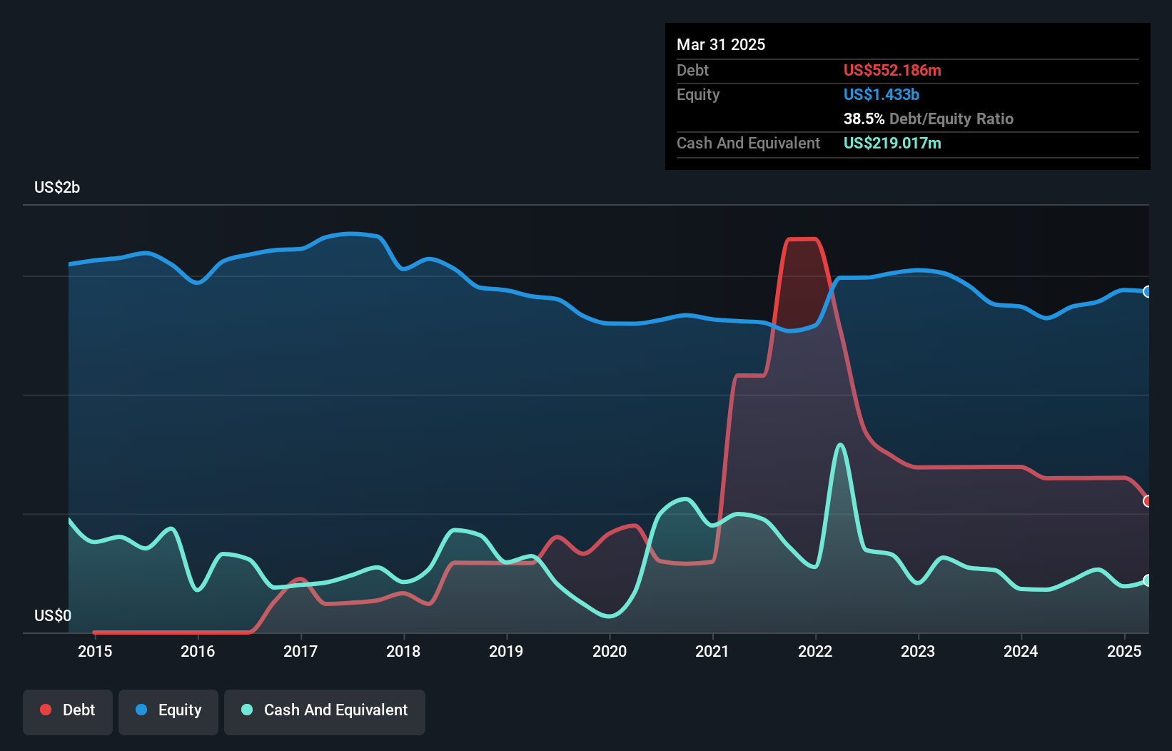Click the 2015 label on the x-axis
1172x751 pixels.
[x=95, y=651]
